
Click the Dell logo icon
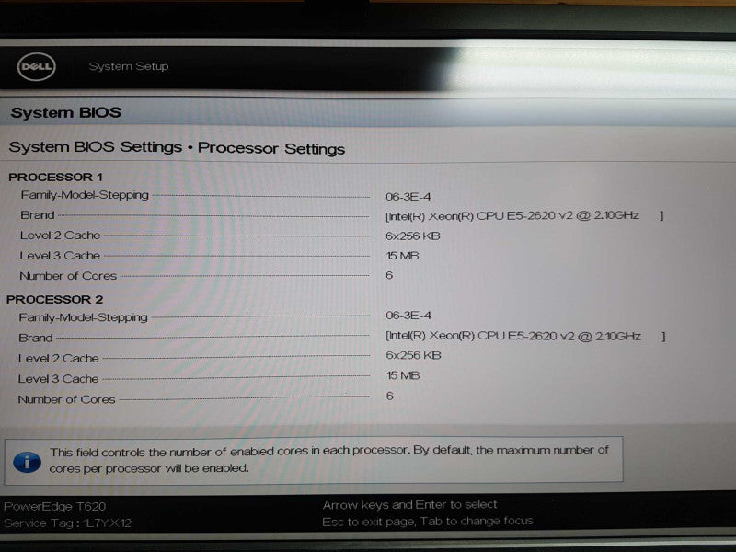pyautogui.click(x=36, y=67)
